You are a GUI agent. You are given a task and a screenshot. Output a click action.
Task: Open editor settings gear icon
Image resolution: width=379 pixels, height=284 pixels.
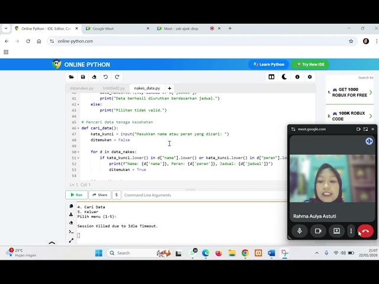pos(310,77)
